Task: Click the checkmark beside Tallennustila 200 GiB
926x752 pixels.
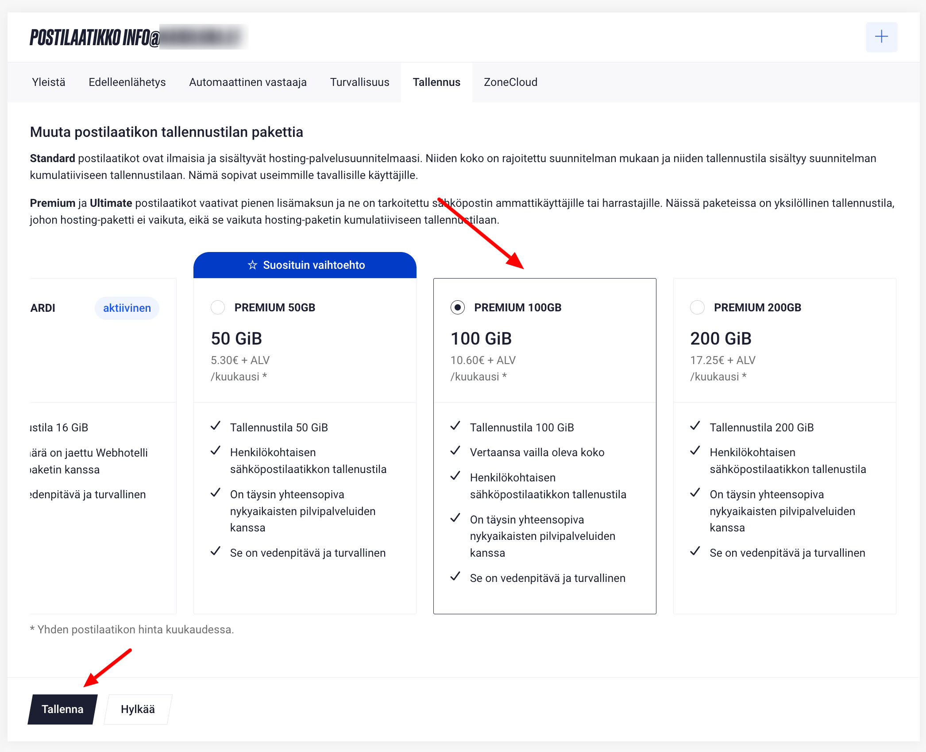Action: click(695, 426)
